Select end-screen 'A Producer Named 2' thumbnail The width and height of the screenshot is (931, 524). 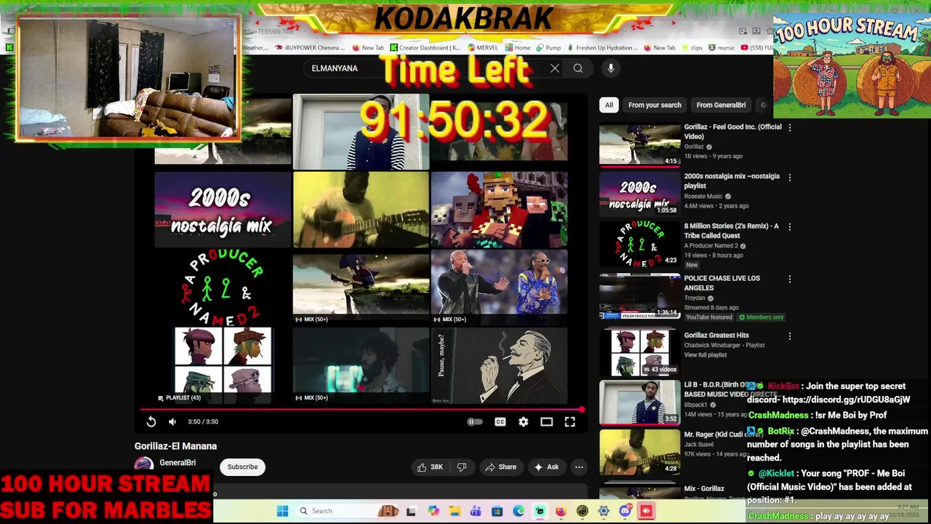click(x=223, y=288)
